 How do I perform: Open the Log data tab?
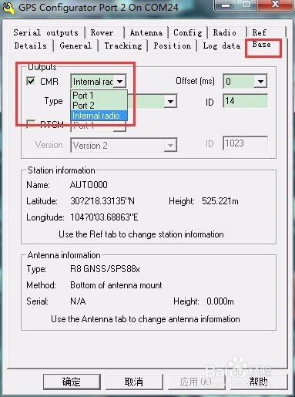coord(222,45)
